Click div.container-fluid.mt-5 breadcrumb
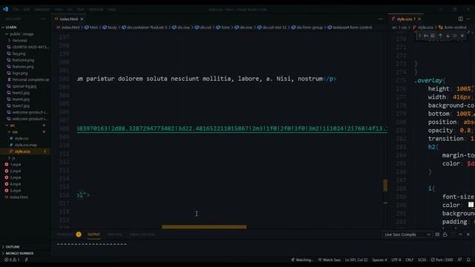The height and width of the screenshot is (267, 475). pyautogui.click(x=147, y=27)
